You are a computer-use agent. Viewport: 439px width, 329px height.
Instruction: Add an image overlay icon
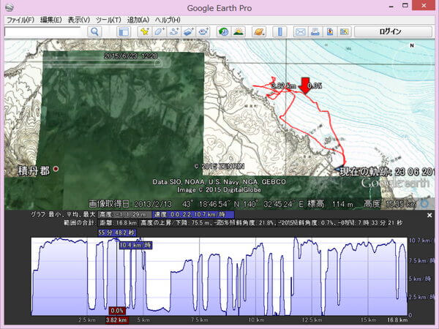[189, 31]
